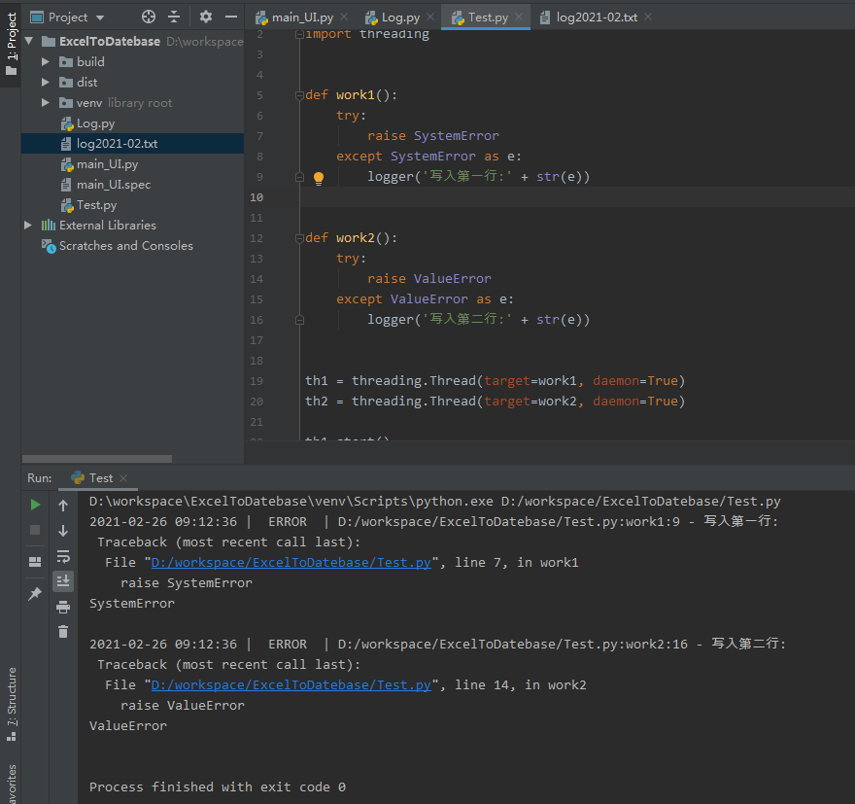Click the horizontal scrollbar below the Project tree
Image resolution: width=855 pixels, height=804 pixels.
97,458
